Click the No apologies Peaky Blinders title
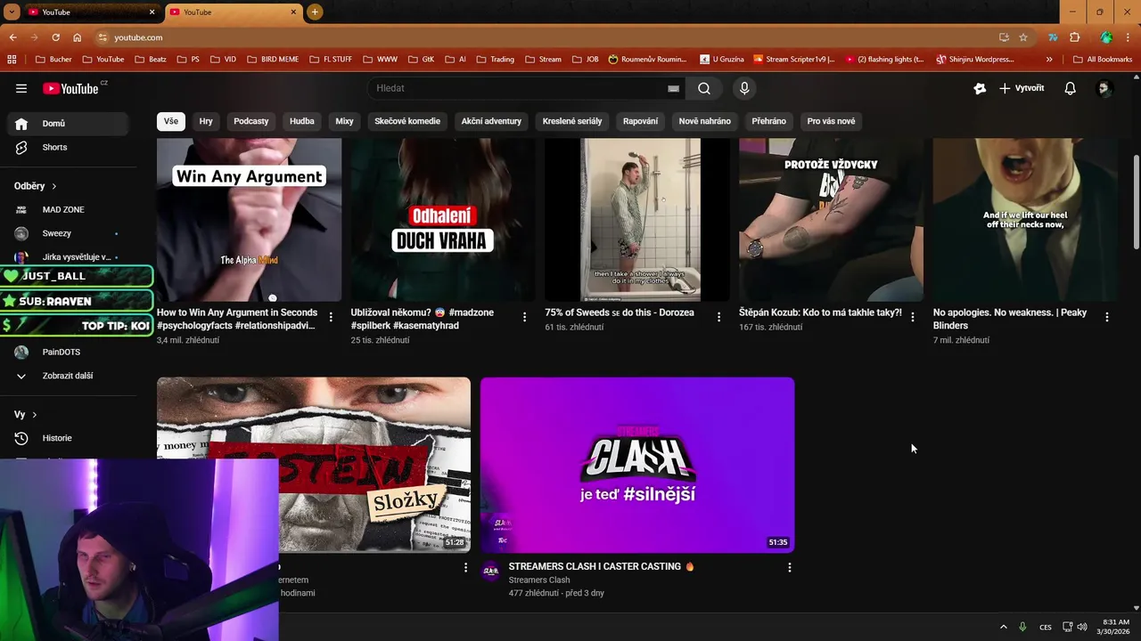The height and width of the screenshot is (641, 1141). tap(1010, 319)
